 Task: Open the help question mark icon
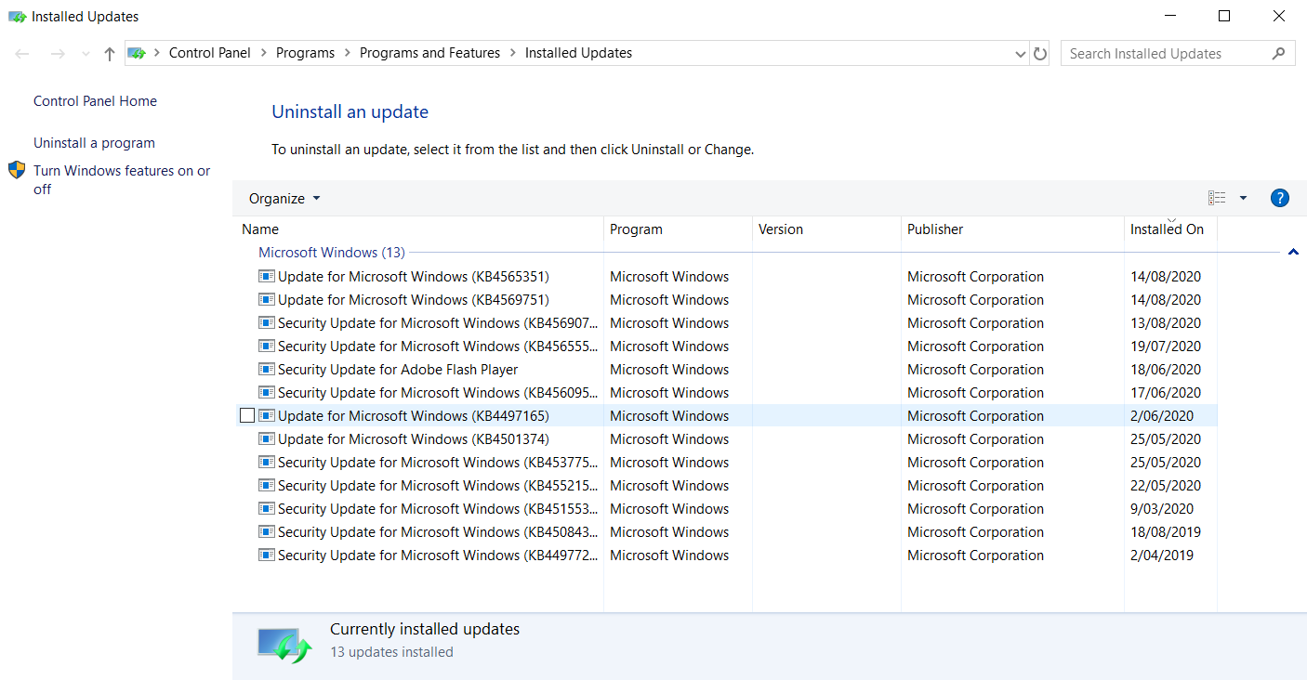[x=1279, y=198]
